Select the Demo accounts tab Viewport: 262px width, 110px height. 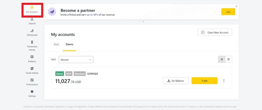(69, 44)
